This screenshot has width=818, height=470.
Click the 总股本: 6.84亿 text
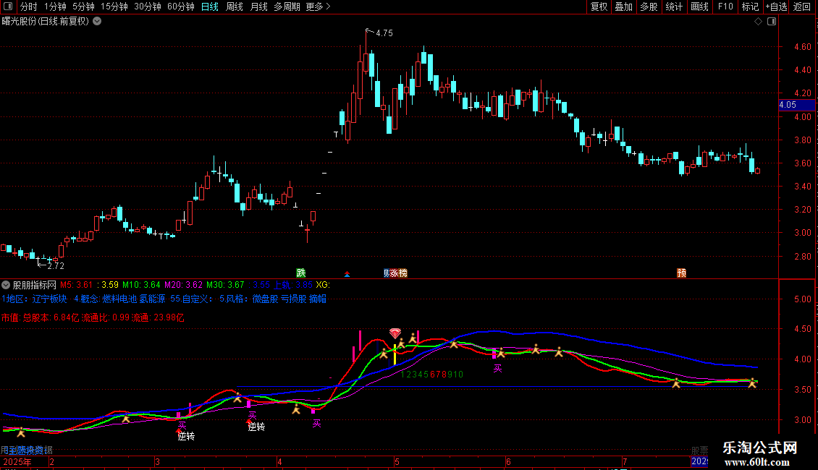click(x=51, y=317)
